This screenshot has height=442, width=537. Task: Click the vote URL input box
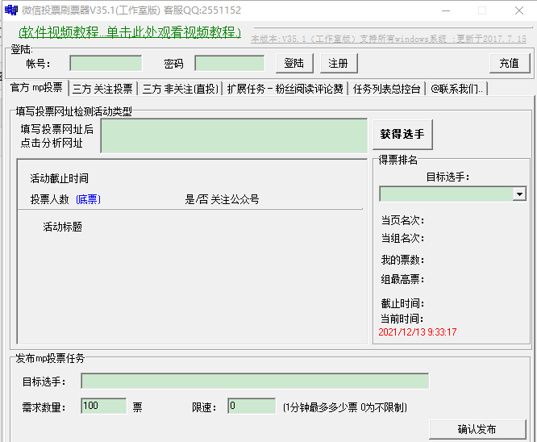click(x=234, y=136)
